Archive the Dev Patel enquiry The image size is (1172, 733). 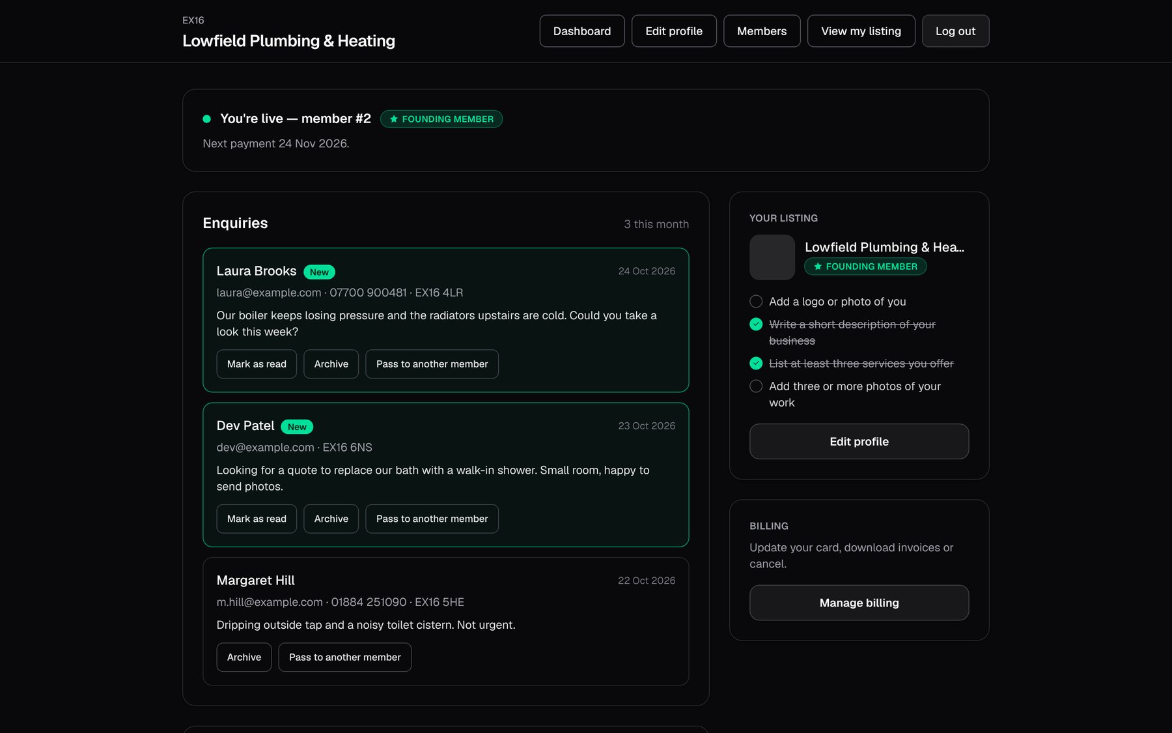[x=331, y=519]
